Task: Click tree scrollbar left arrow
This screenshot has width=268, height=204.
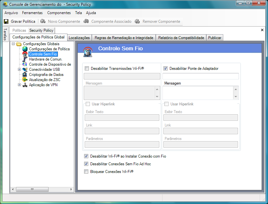Action: 13,189
